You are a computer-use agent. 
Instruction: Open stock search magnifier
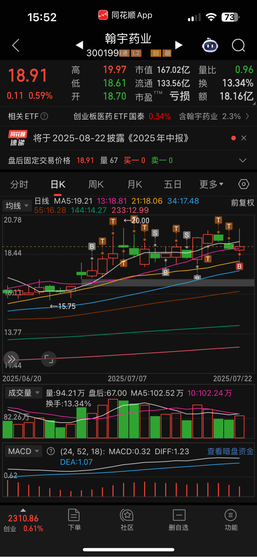239,45
